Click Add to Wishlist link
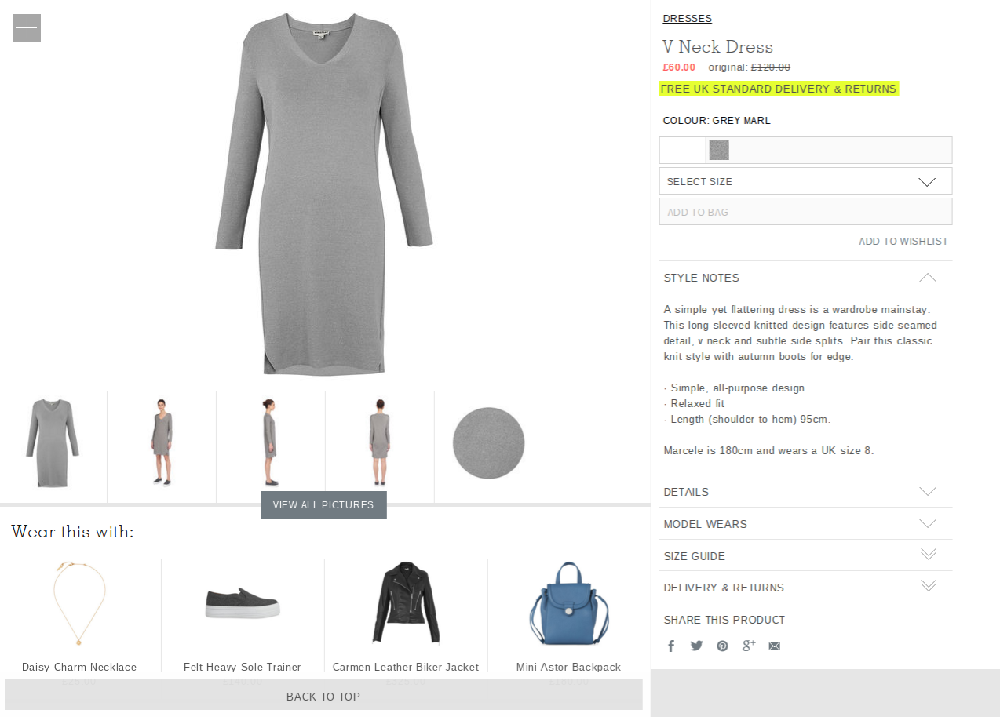This screenshot has height=717, width=1000. pos(903,242)
